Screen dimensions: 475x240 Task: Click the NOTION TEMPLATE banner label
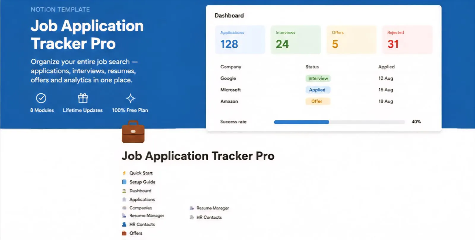pos(60,9)
